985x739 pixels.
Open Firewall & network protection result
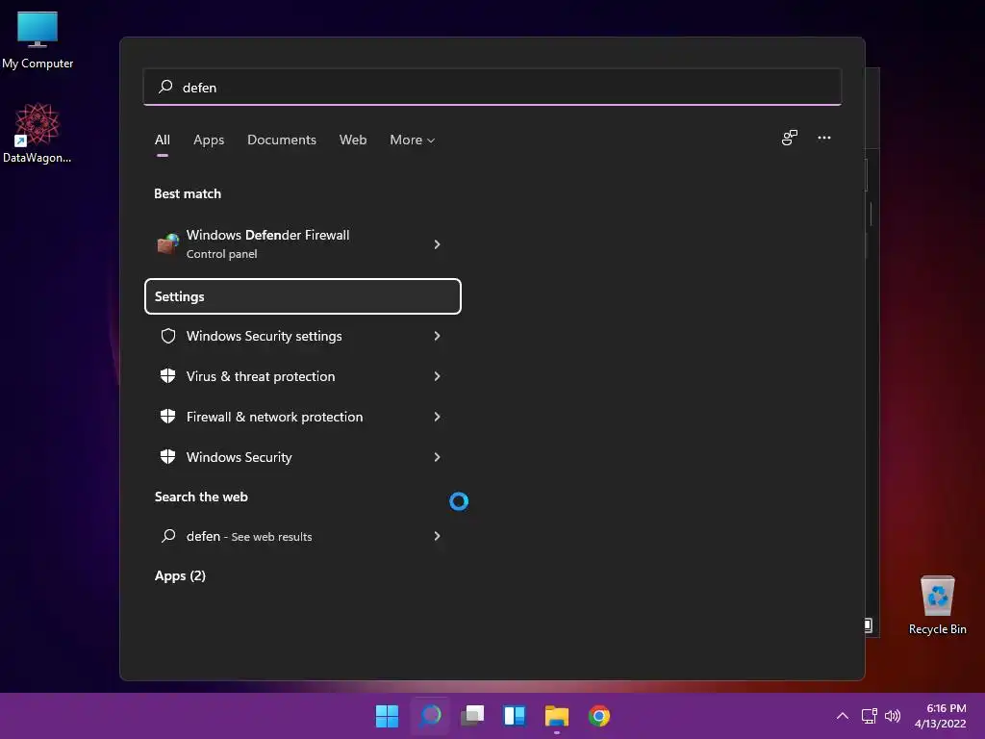[x=302, y=417]
